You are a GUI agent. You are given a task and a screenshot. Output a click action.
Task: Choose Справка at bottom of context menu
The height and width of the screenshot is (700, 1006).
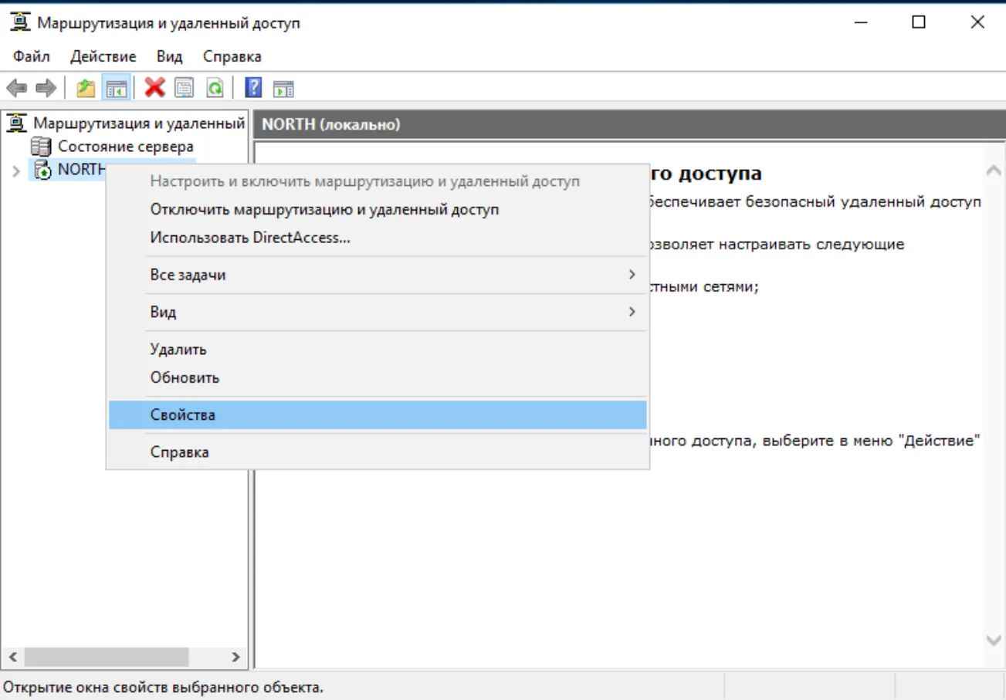click(x=378, y=451)
